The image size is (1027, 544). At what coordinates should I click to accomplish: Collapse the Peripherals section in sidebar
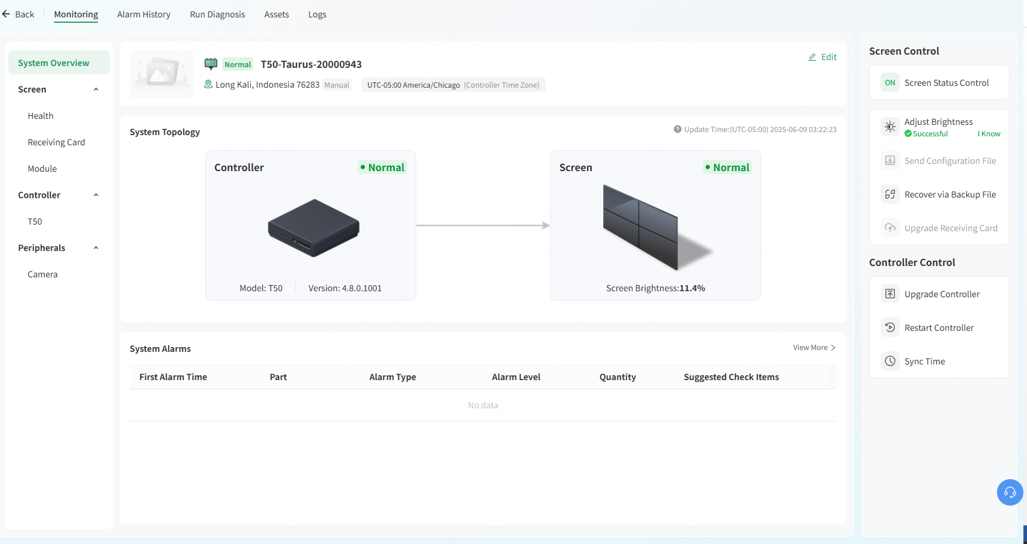(x=96, y=248)
